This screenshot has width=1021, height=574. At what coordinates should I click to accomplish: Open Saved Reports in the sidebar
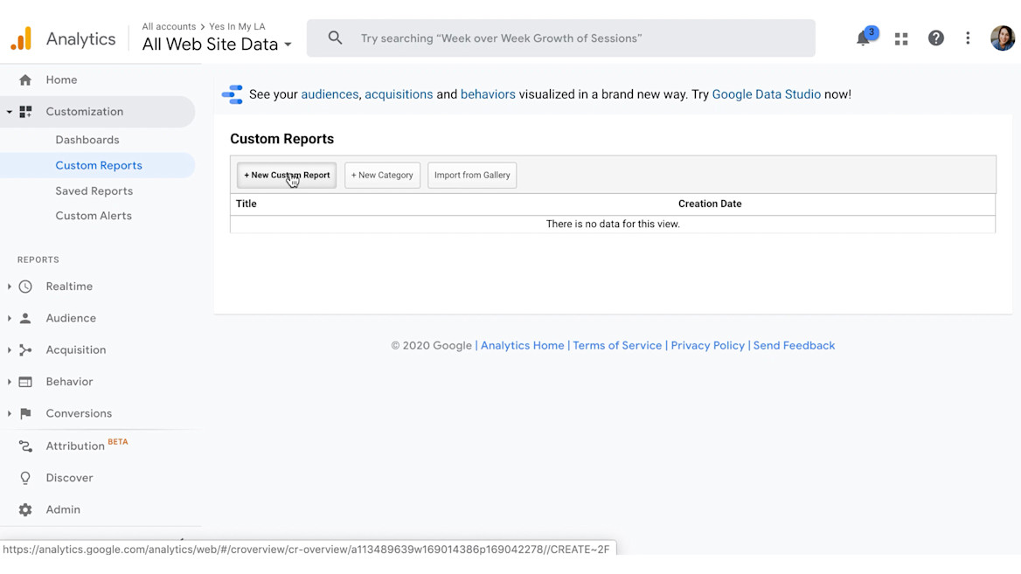coord(94,190)
